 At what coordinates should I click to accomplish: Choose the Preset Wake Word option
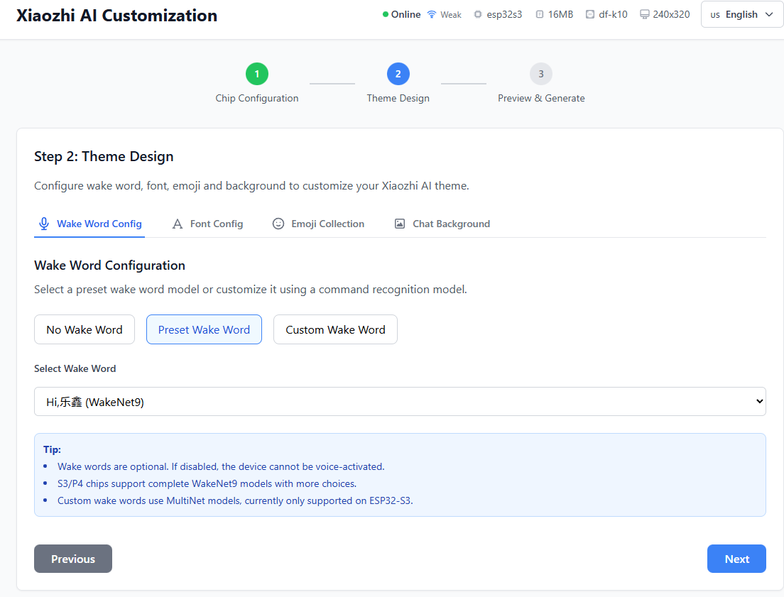pyautogui.click(x=204, y=329)
